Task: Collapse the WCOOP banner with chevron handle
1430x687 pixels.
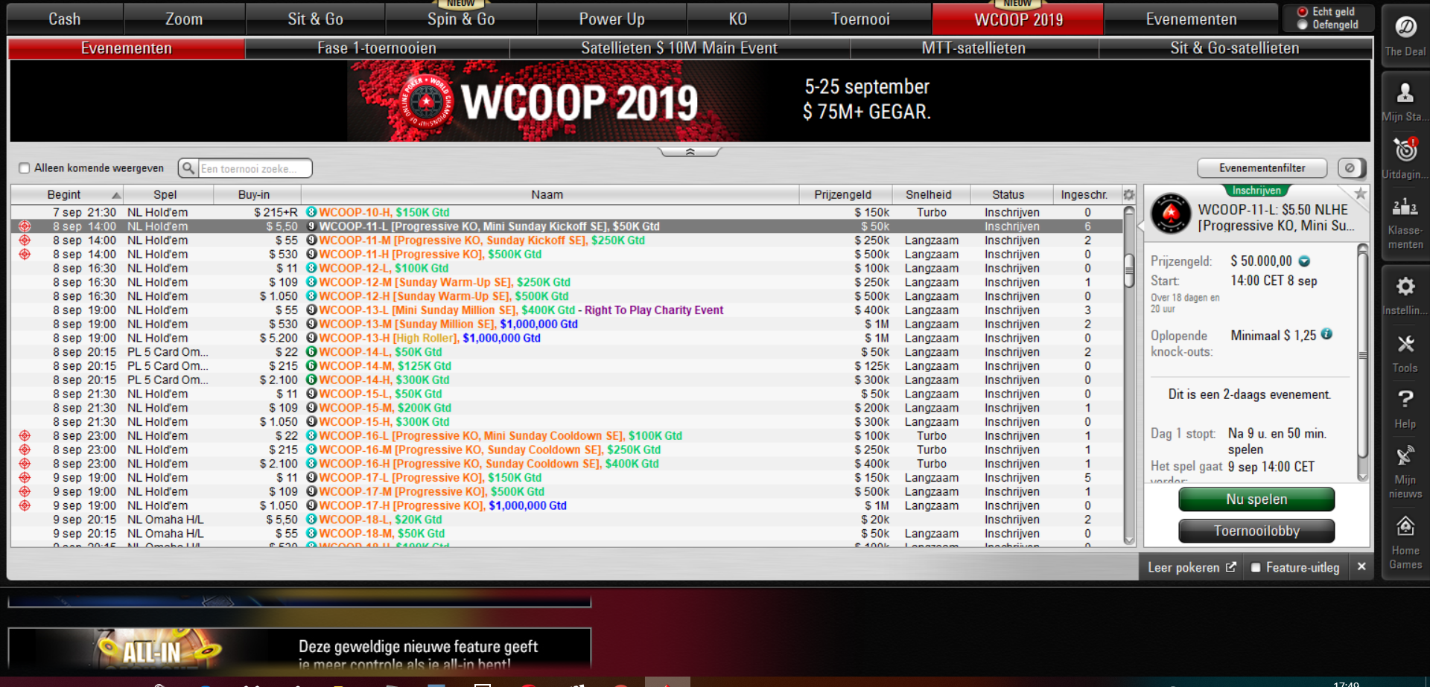Action: [690, 152]
